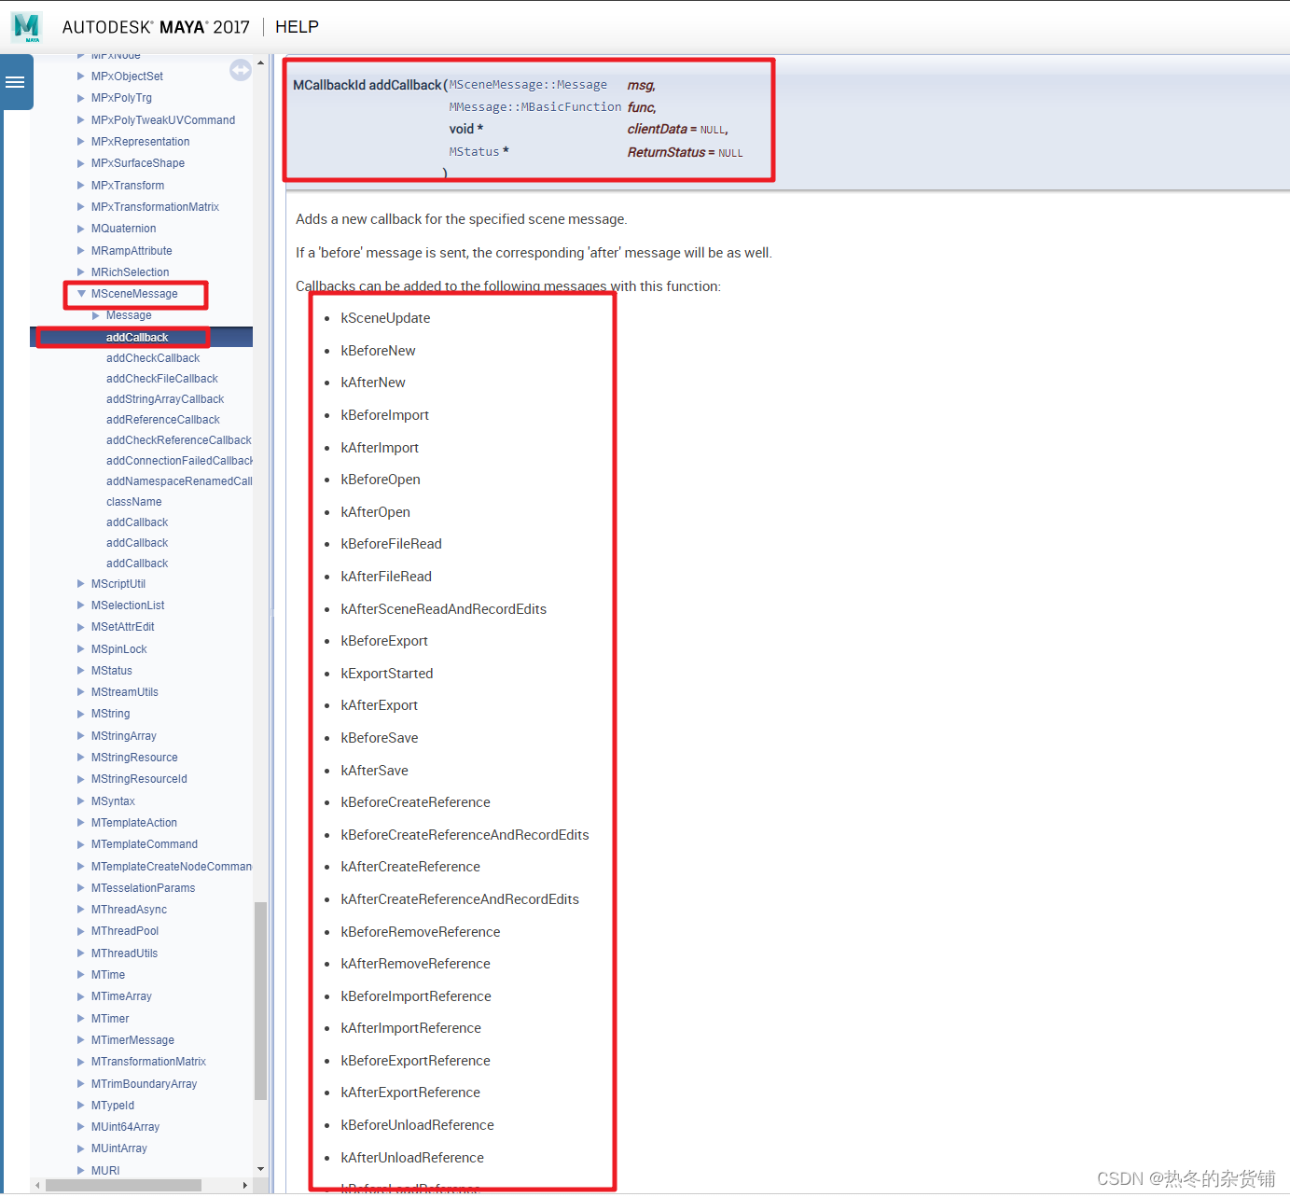This screenshot has width=1290, height=1197.
Task: Open MSetAttrEdit class page
Action: pyautogui.click(x=123, y=627)
